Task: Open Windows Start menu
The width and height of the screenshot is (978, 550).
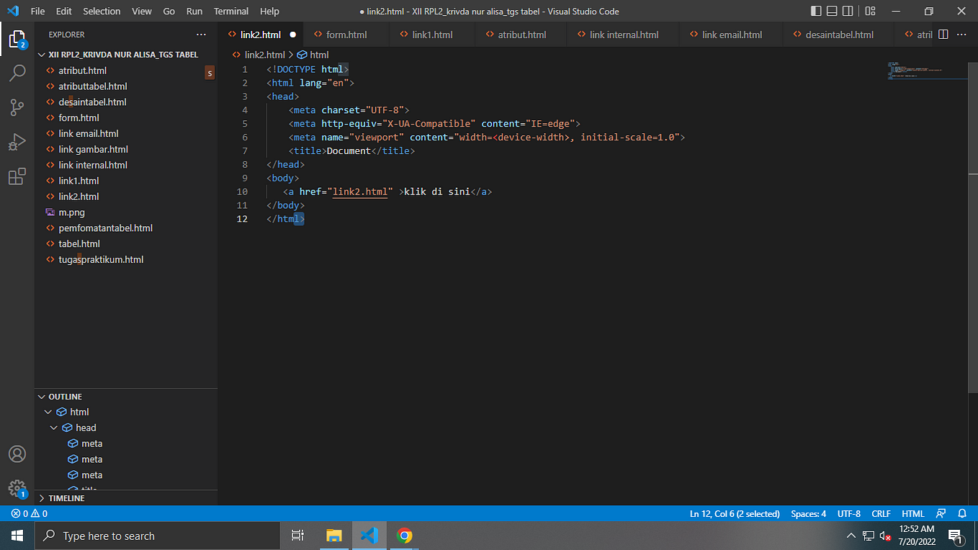Action: click(17, 536)
